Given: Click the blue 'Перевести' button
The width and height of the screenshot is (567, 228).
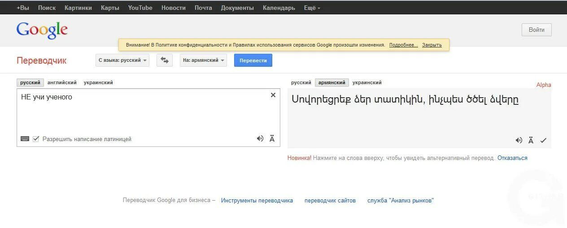Looking at the screenshot, I should 253,60.
